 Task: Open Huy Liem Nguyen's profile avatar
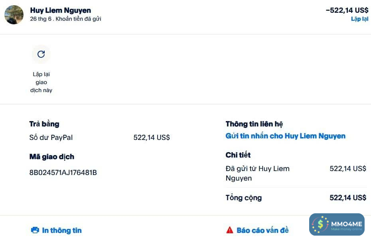14,15
